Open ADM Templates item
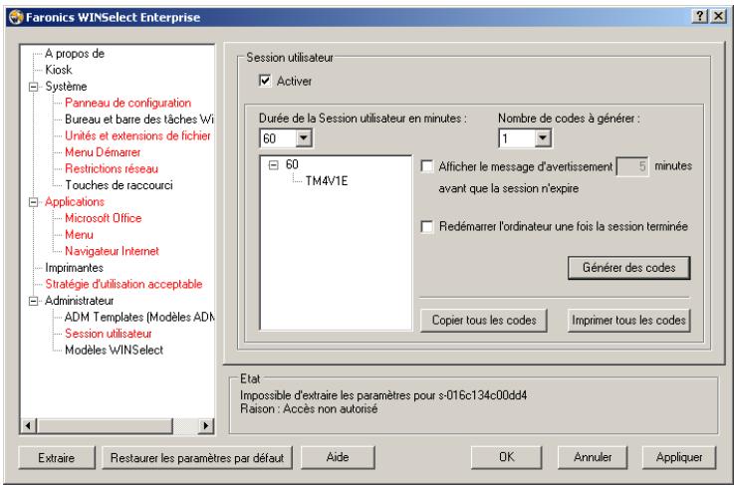734x485 pixels. point(139,317)
